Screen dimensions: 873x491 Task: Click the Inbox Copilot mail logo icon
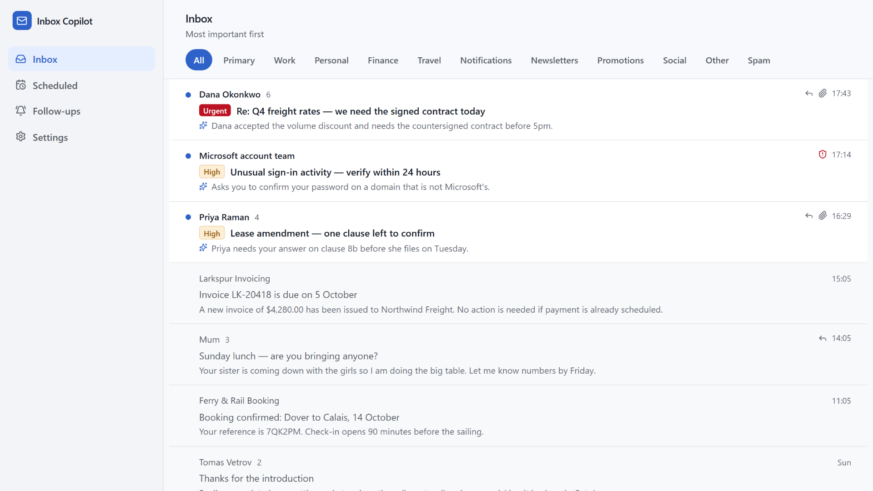(x=22, y=21)
